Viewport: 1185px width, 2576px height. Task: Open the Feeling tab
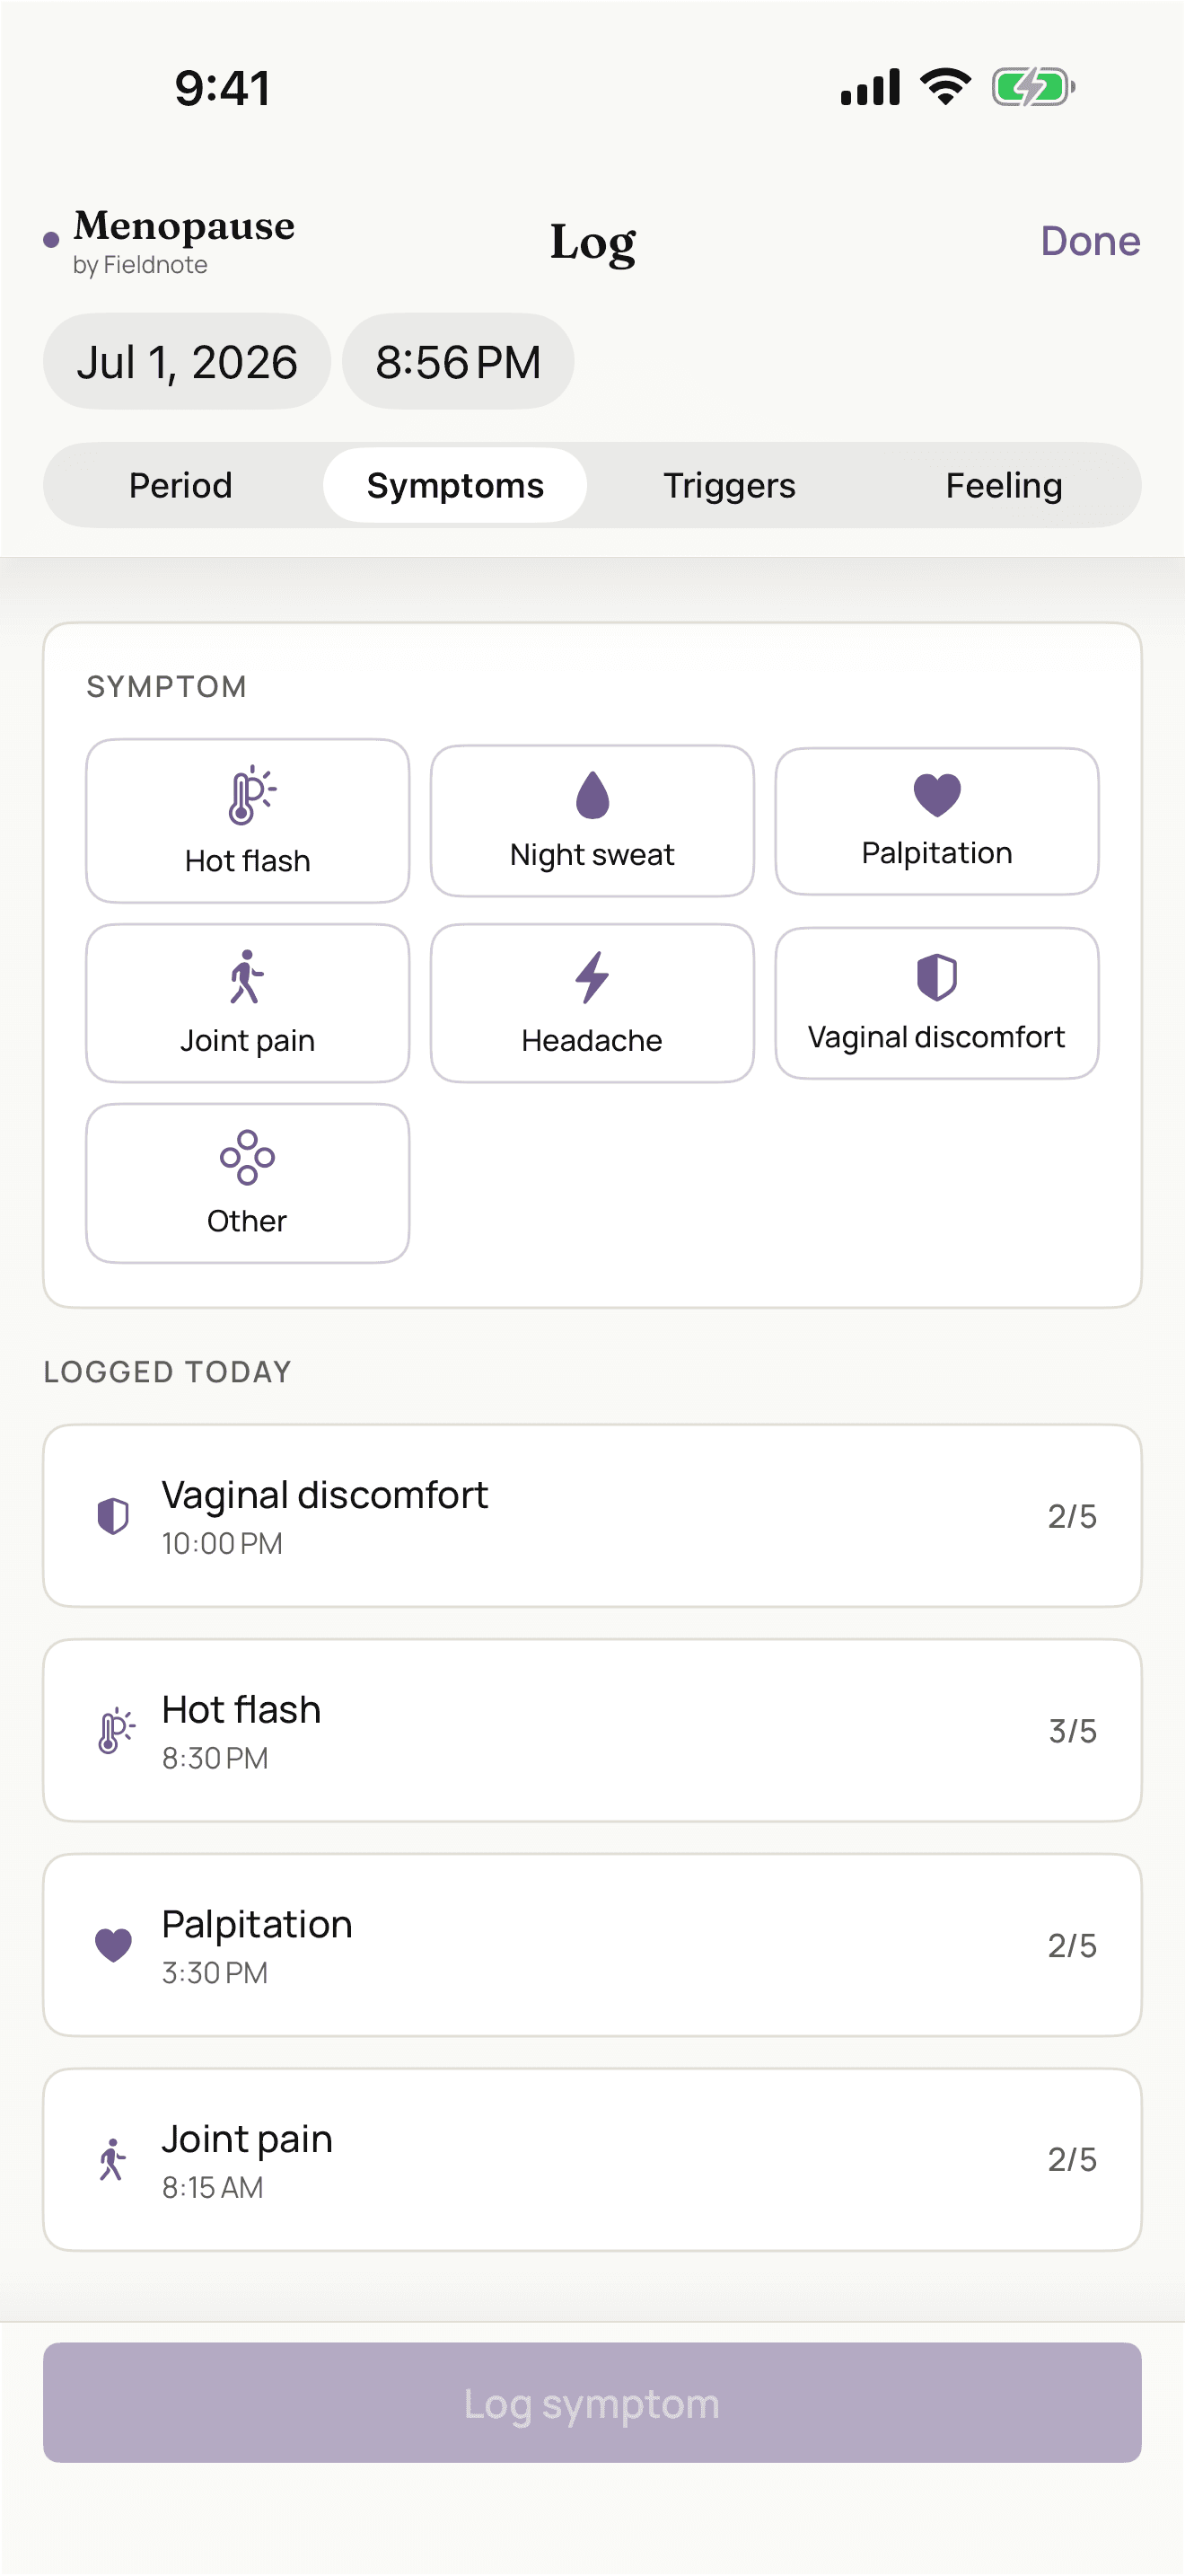click(1005, 485)
